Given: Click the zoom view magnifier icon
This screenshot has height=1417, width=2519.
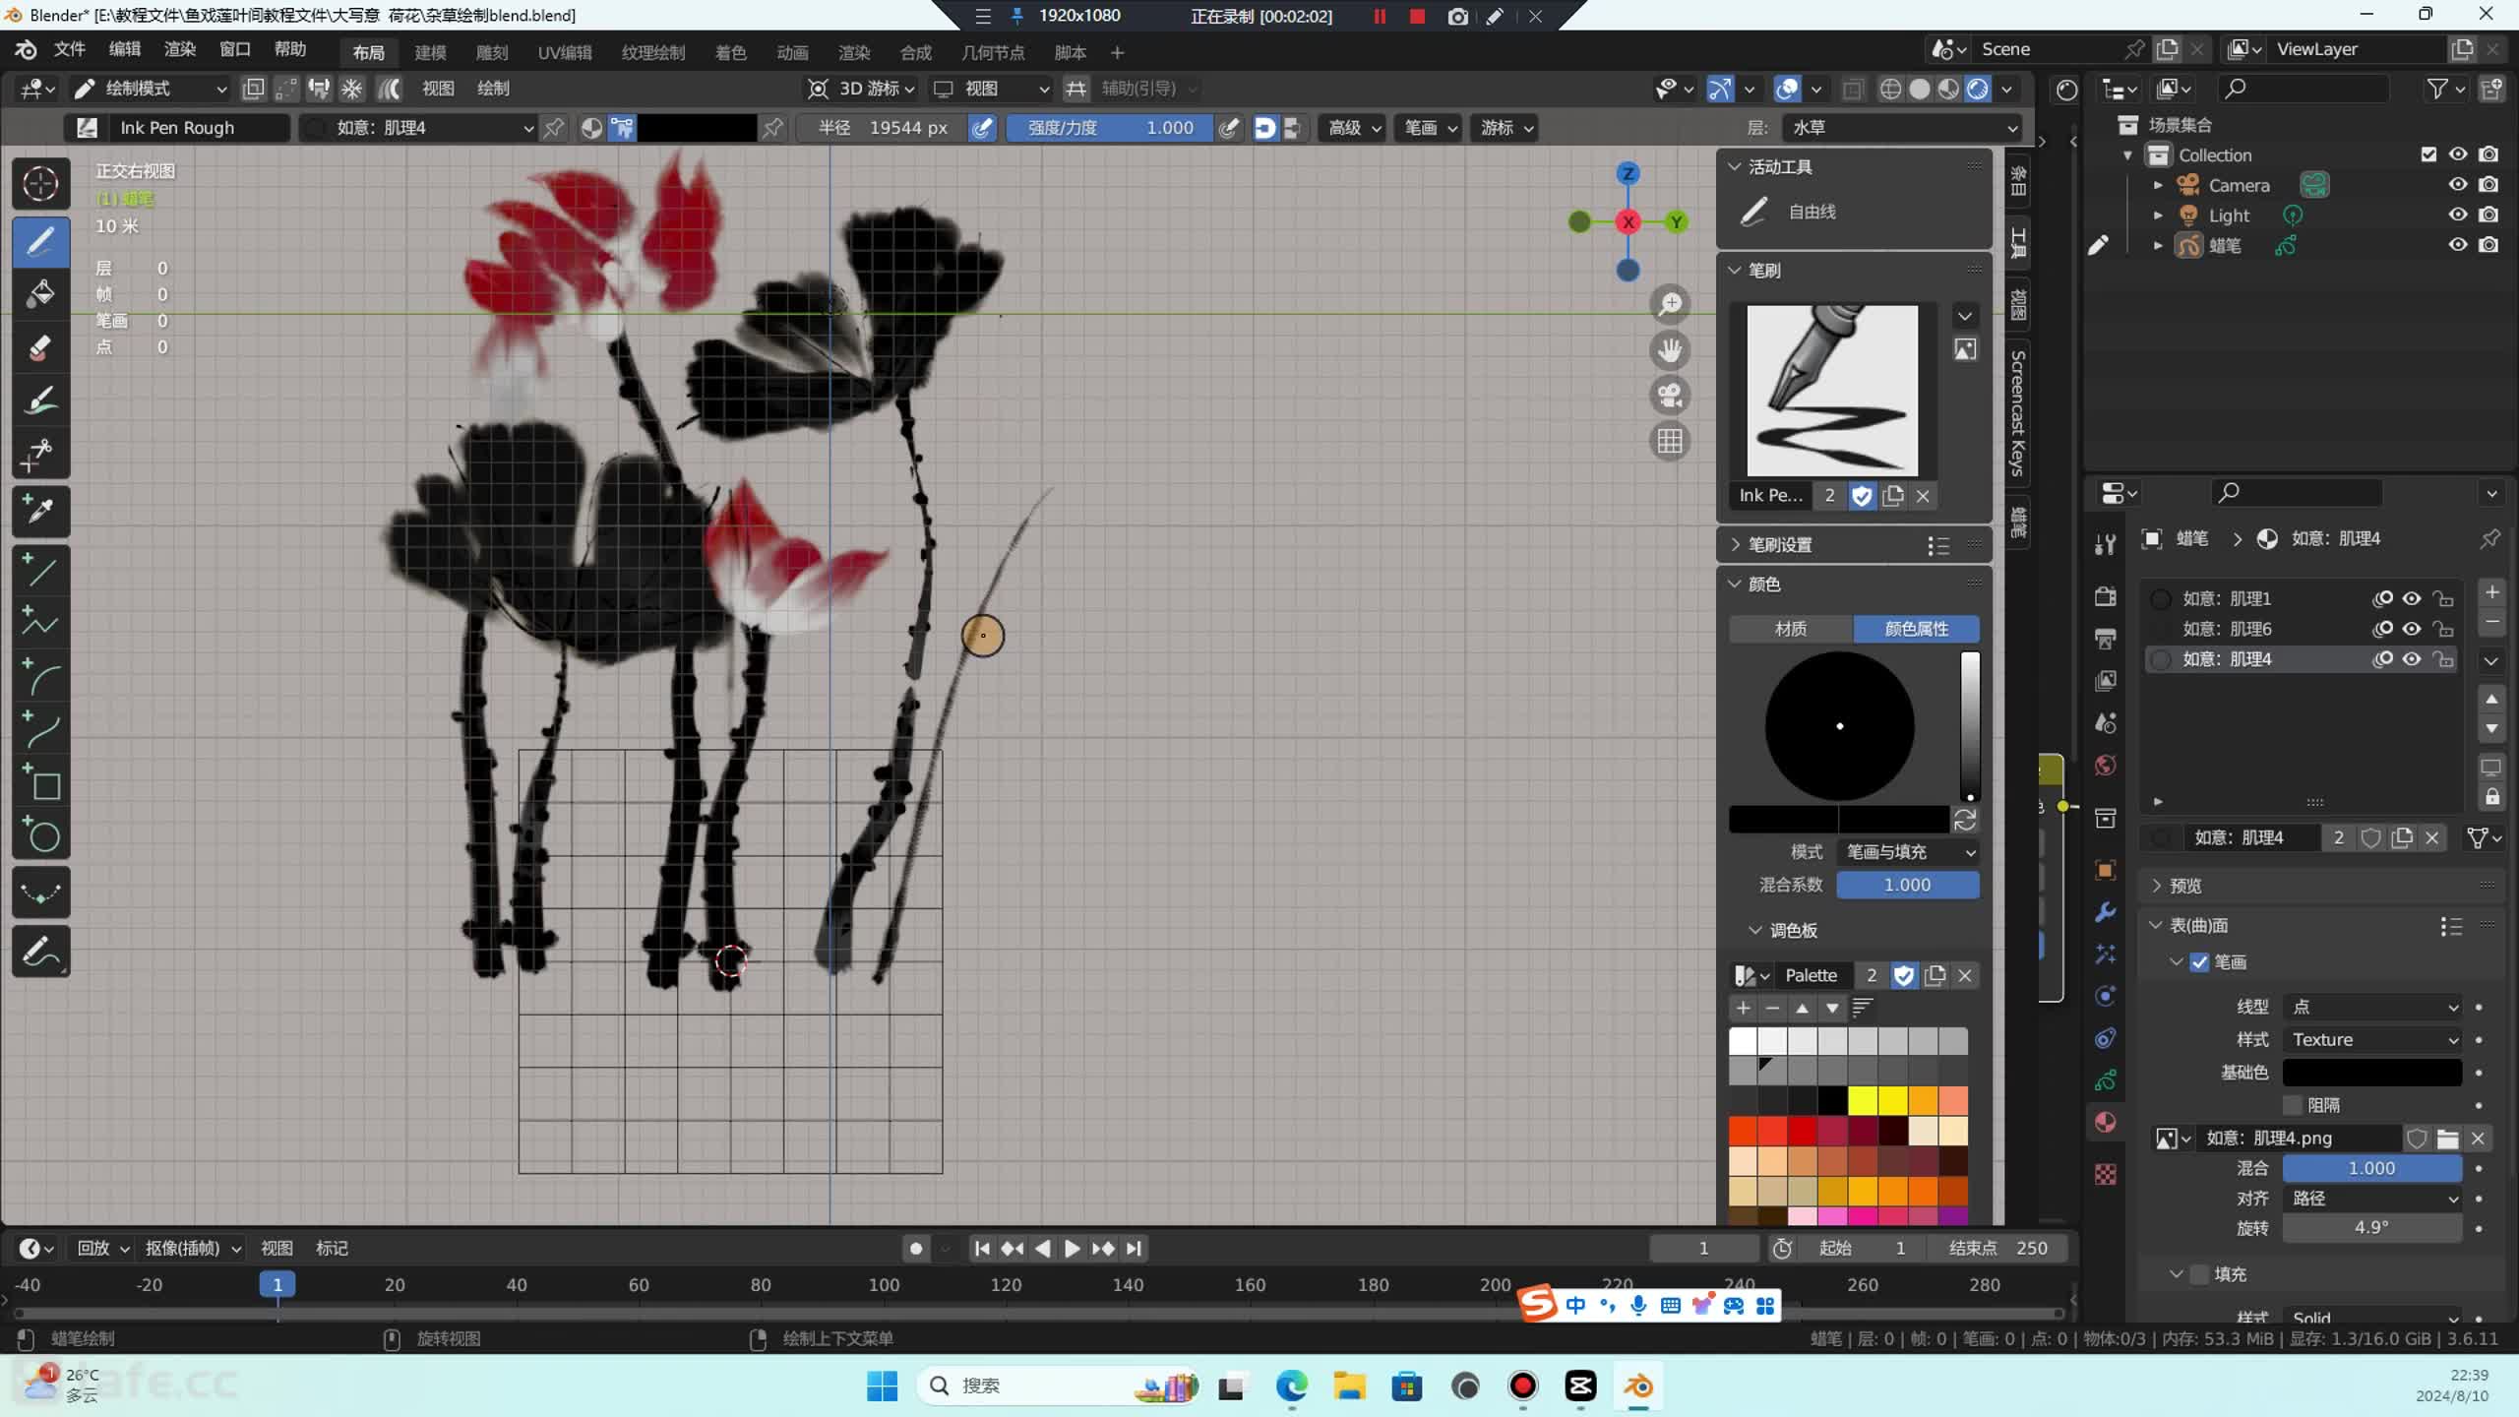Looking at the screenshot, I should coord(1670,304).
